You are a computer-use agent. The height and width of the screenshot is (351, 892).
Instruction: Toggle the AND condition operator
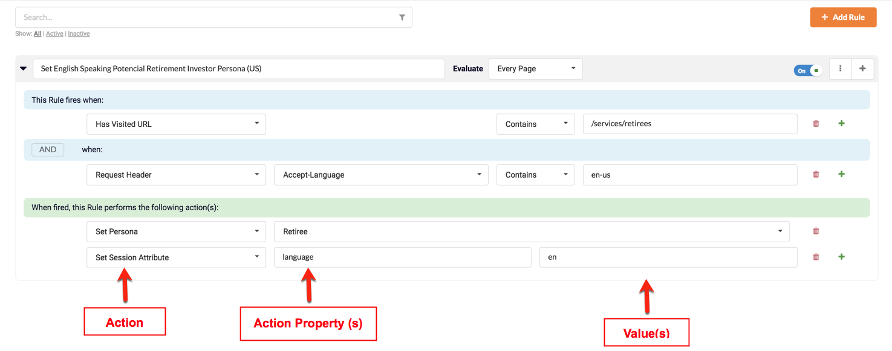tap(48, 150)
